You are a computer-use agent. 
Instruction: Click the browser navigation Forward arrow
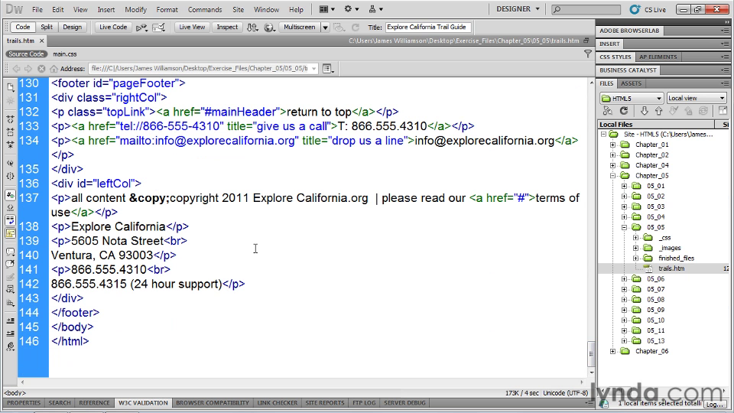click(x=28, y=68)
